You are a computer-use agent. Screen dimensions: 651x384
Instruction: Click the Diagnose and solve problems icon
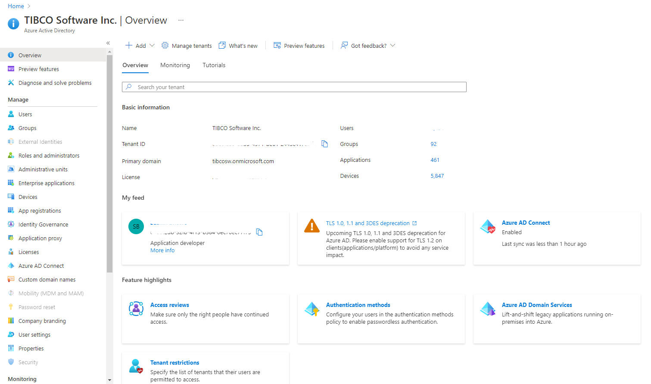[x=11, y=83]
